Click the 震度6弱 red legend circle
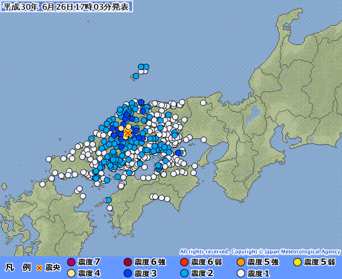 [x=185, y=262]
